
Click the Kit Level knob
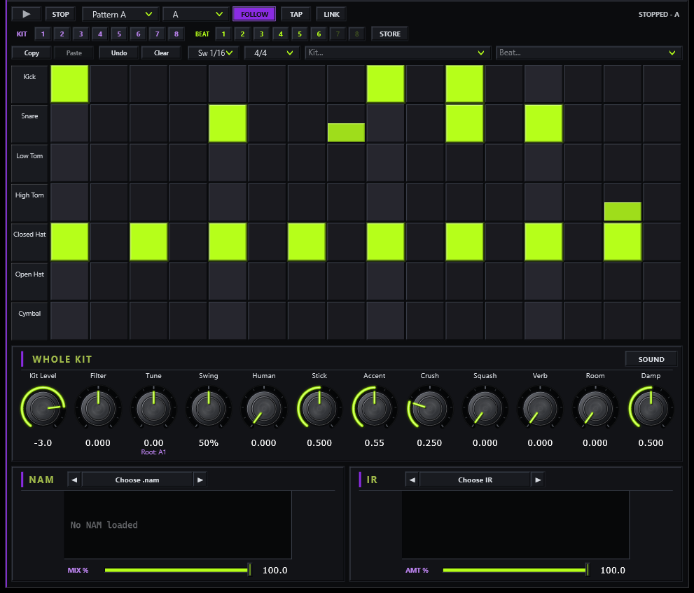coord(43,407)
